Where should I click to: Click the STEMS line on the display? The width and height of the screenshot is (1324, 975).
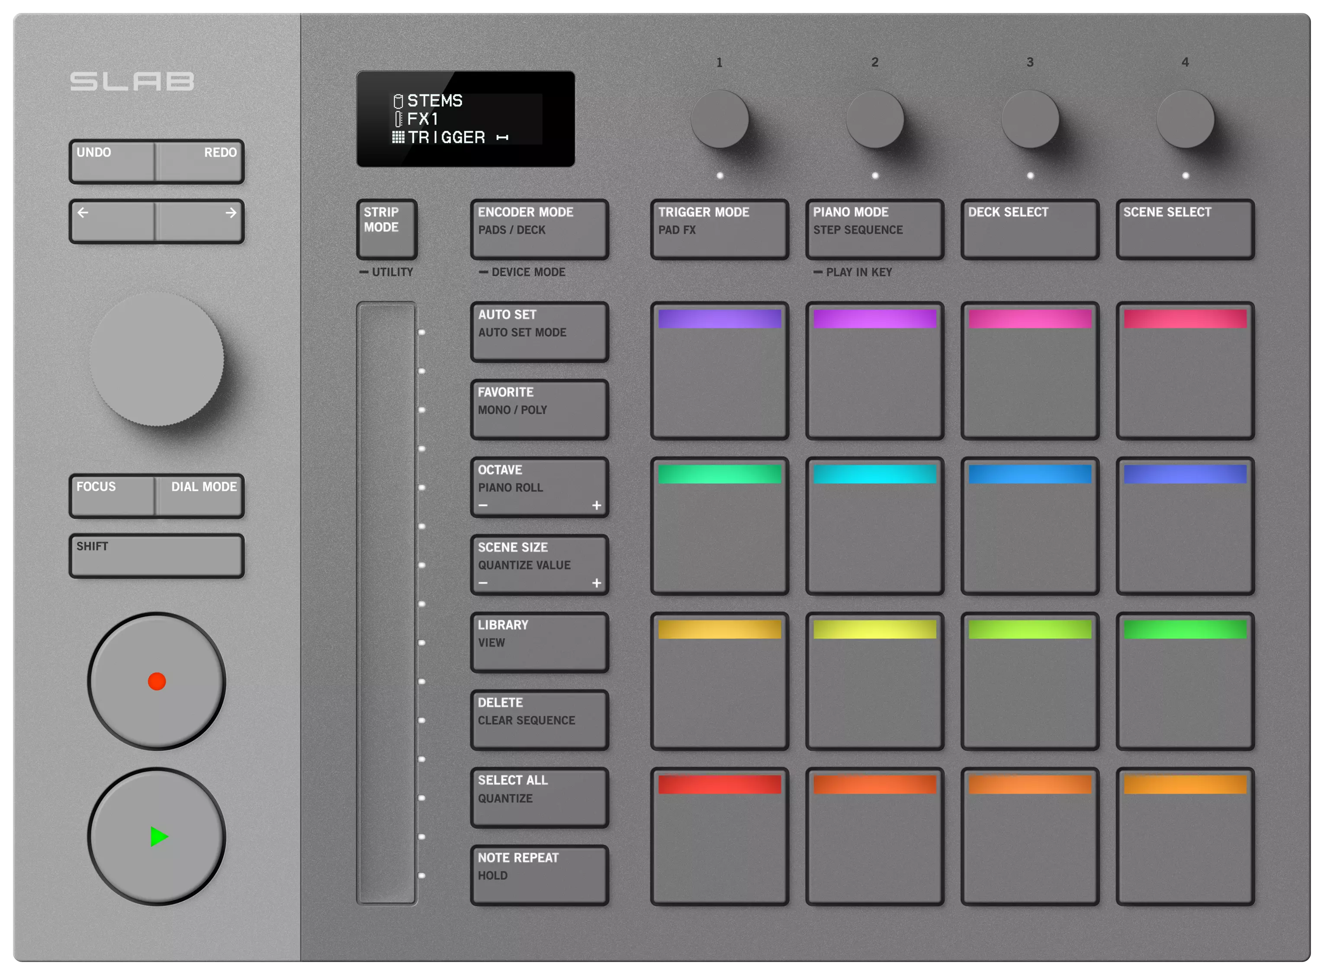pyautogui.click(x=428, y=101)
